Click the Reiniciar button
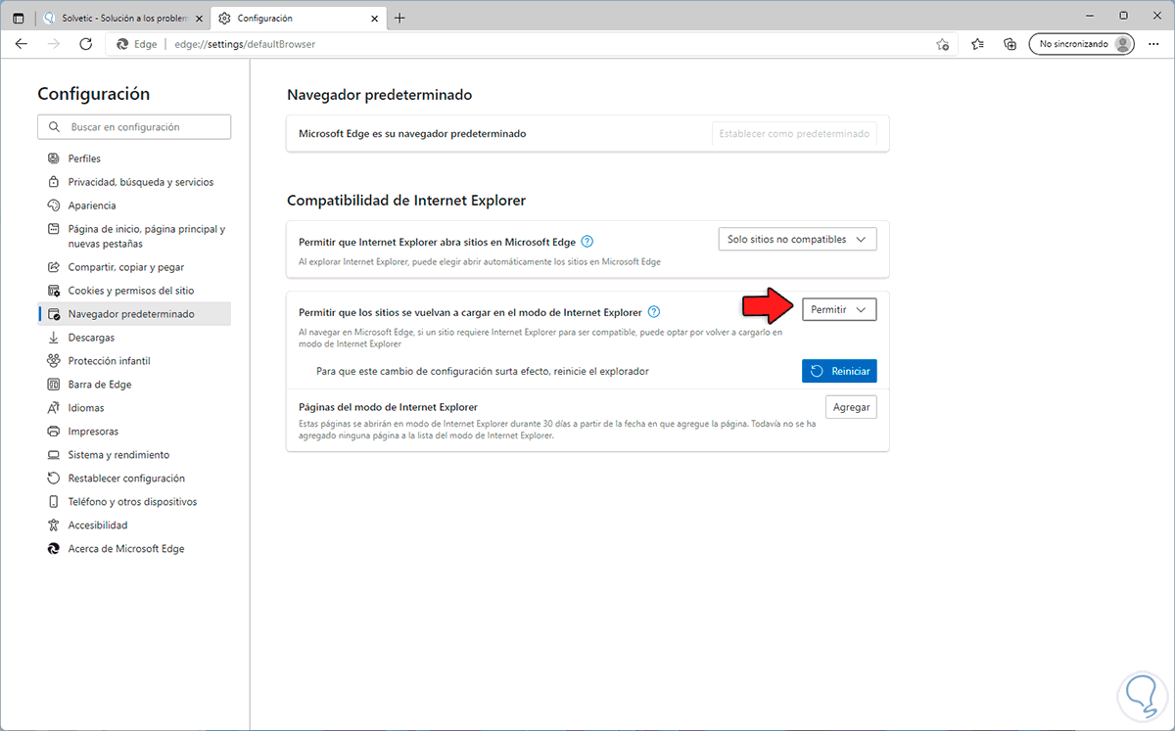 [x=839, y=371]
